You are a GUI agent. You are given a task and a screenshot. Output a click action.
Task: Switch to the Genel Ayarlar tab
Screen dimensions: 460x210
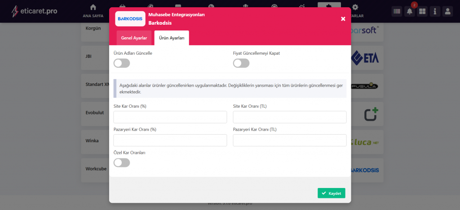134,38
